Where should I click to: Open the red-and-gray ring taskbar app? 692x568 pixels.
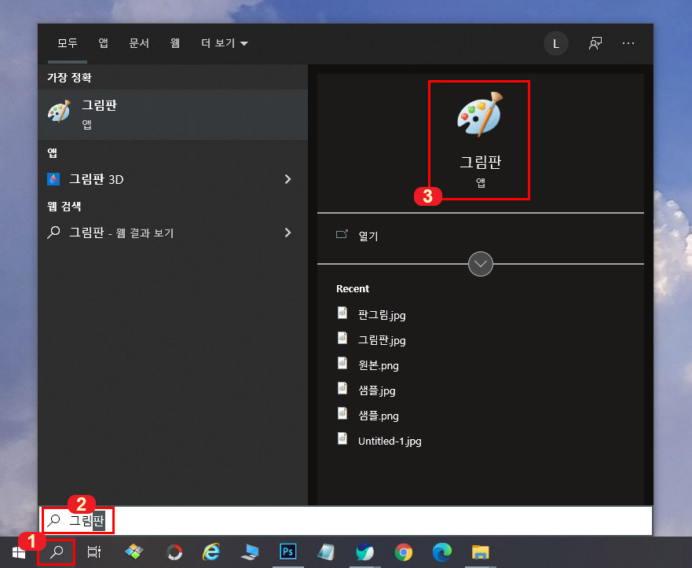click(x=174, y=552)
